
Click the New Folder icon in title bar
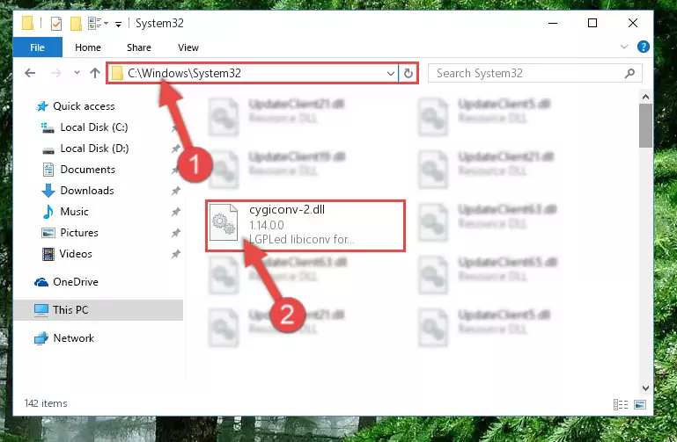76,23
